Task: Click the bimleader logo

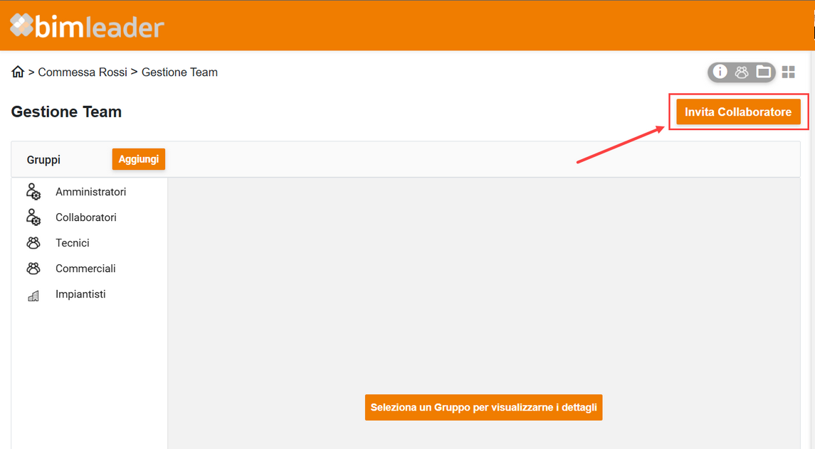Action: pos(87,26)
